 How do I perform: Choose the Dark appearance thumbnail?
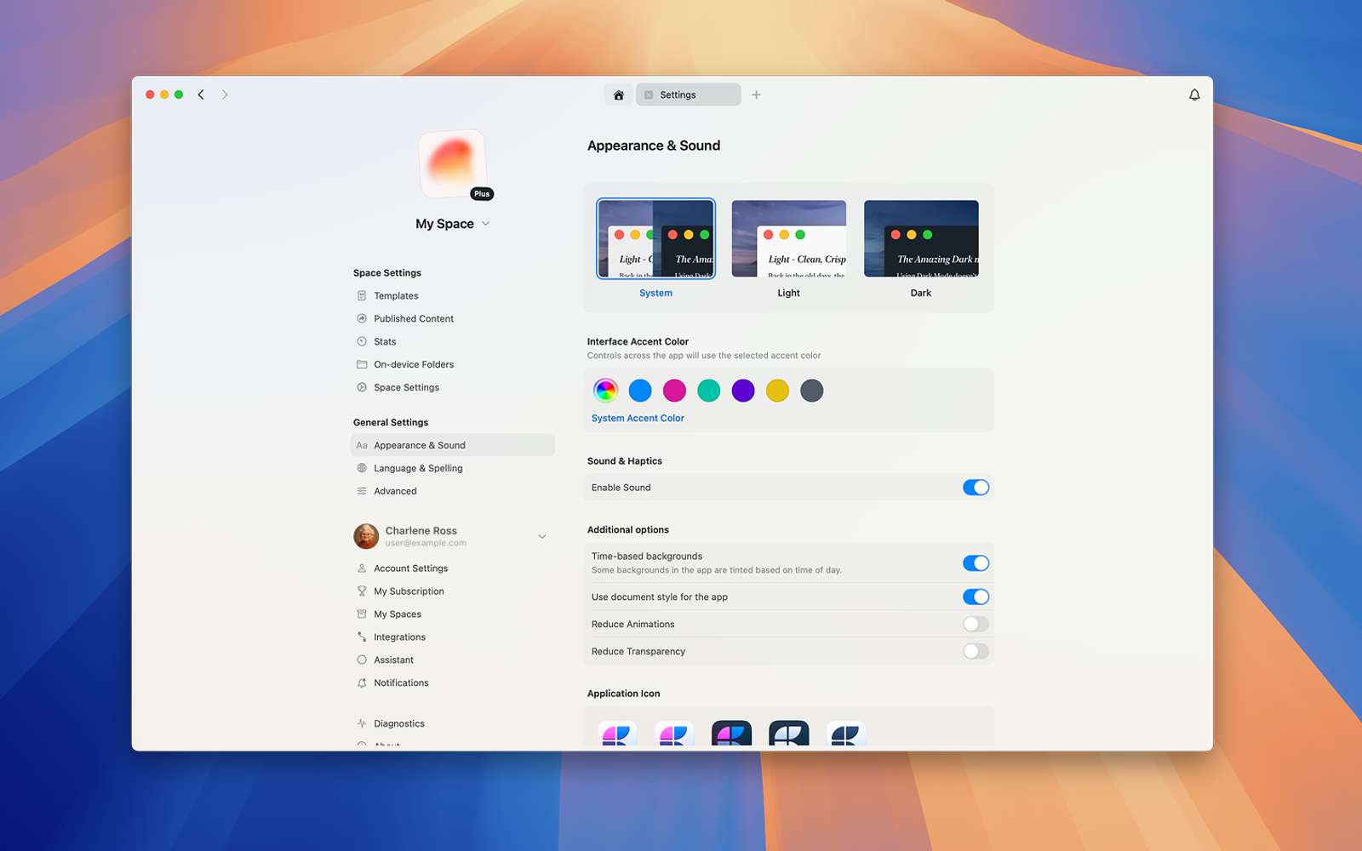click(921, 239)
